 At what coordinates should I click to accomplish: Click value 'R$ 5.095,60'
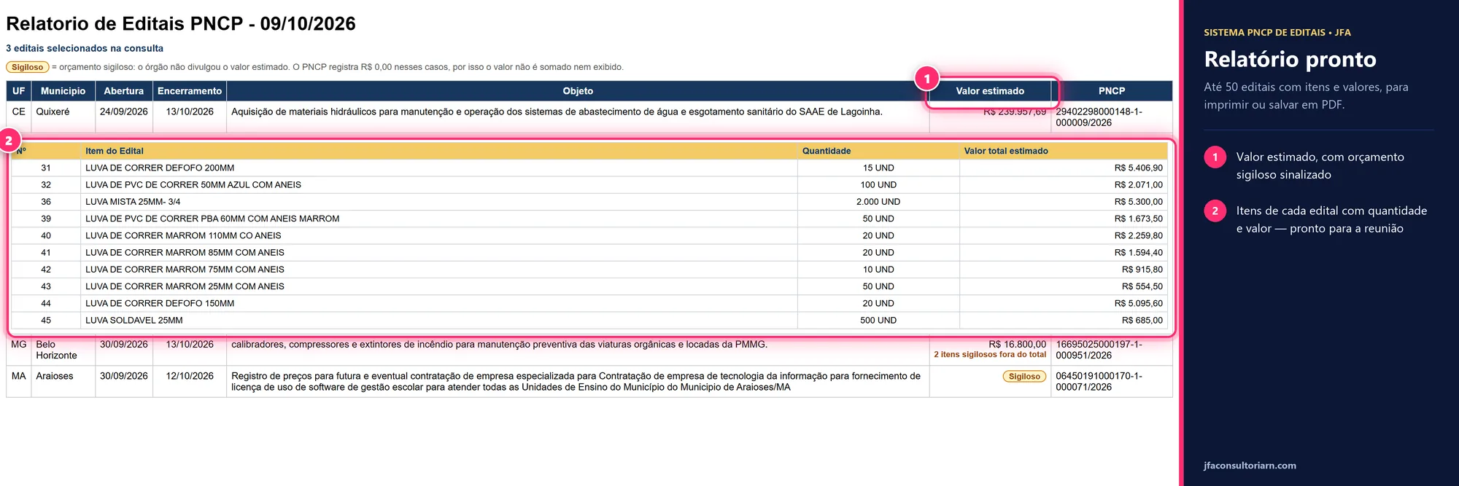pyautogui.click(x=1138, y=303)
